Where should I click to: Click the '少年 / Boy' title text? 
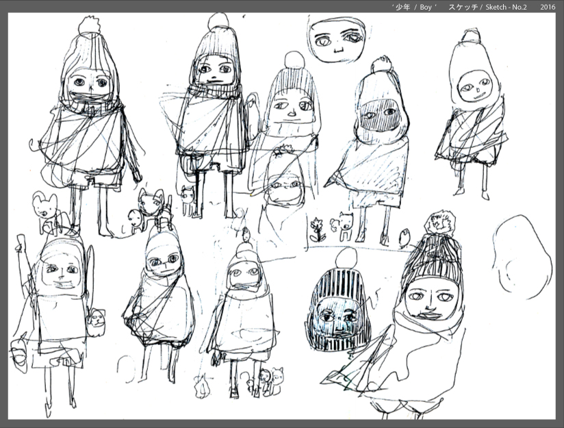(414, 7)
